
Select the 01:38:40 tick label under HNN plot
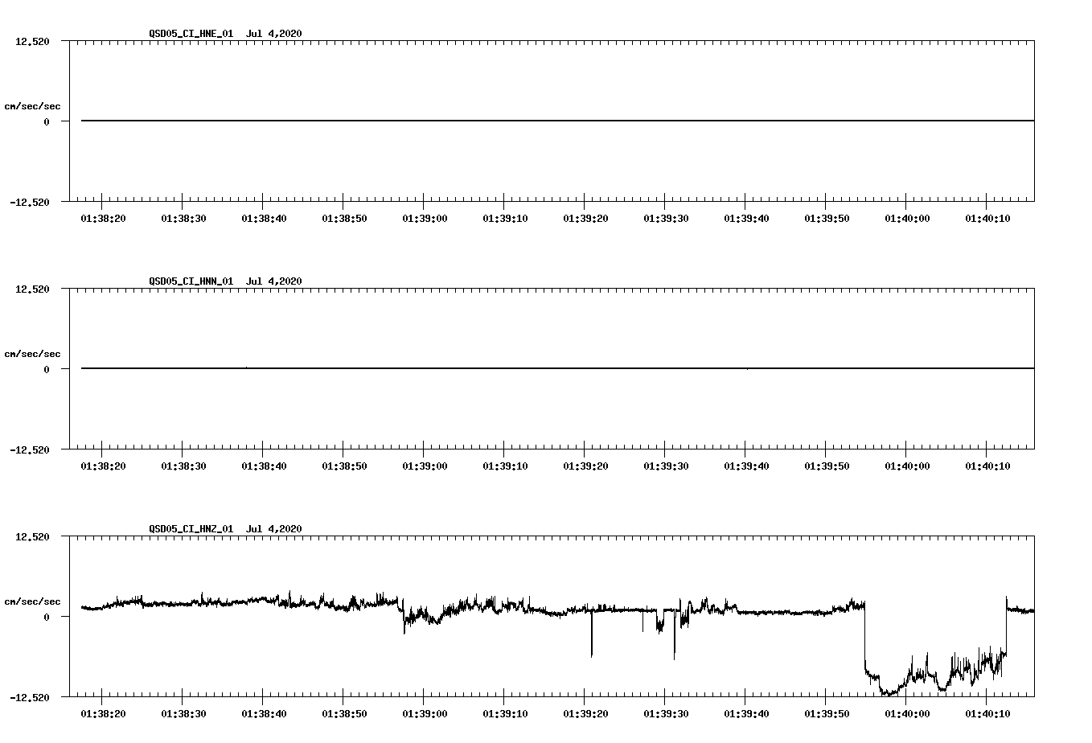264,466
